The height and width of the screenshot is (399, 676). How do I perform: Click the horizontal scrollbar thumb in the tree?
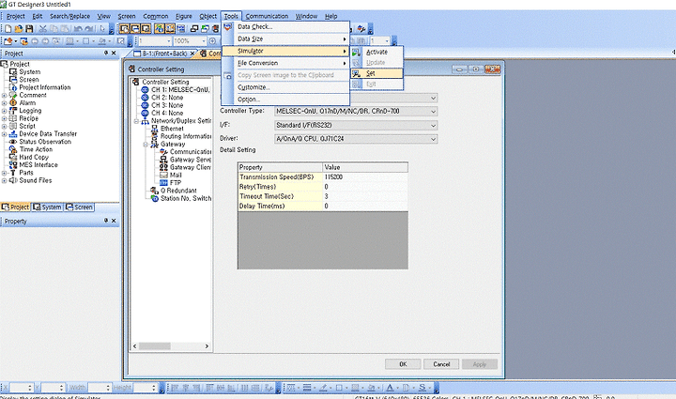[x=154, y=346]
